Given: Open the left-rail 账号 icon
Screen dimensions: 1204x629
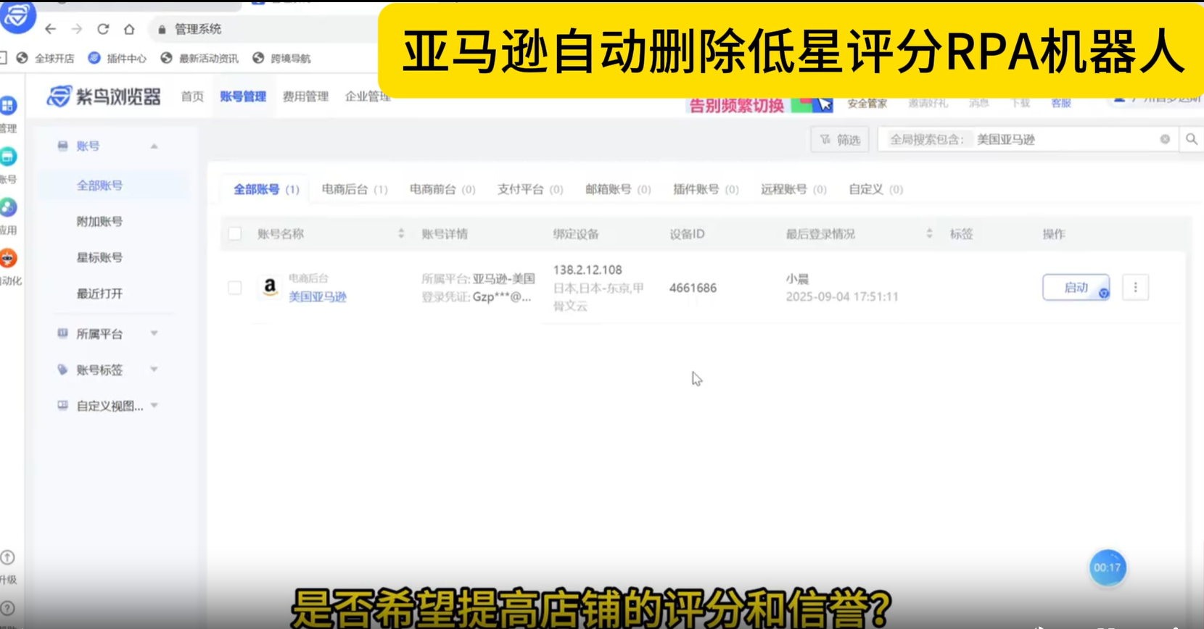Looking at the screenshot, I should pos(9,157).
